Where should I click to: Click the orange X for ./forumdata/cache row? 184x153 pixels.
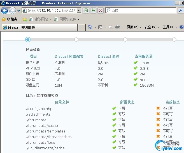click(158, 125)
